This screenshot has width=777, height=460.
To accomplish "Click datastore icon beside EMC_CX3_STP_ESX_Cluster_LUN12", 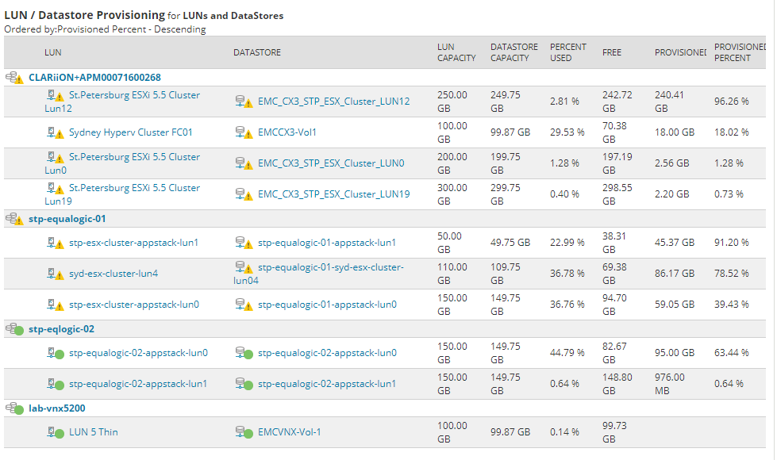I will click(244, 102).
